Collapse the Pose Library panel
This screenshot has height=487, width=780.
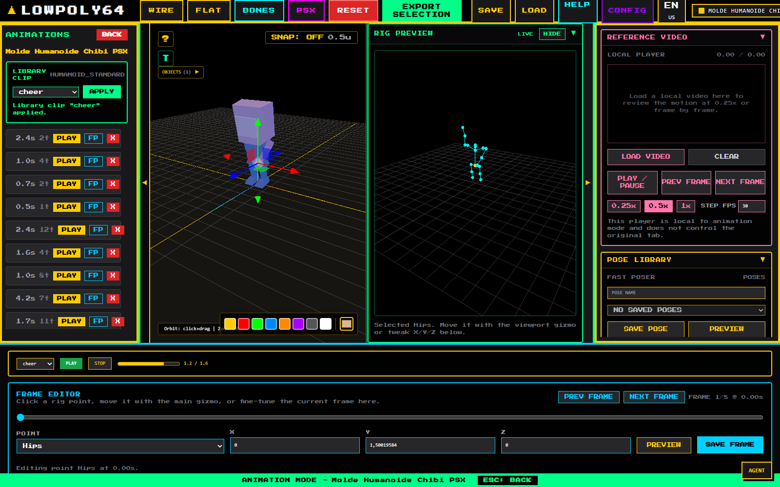click(762, 260)
